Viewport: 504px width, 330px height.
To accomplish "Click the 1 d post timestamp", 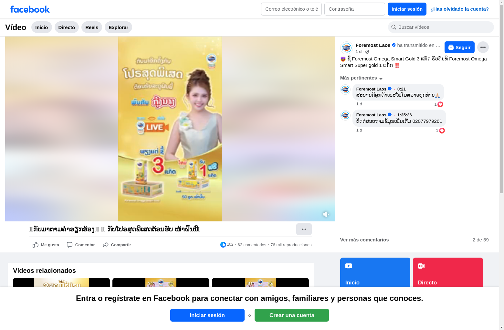I will [359, 52].
